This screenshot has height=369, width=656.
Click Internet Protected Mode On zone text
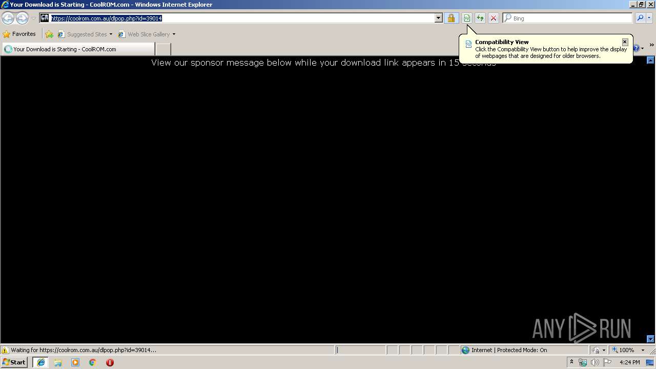point(509,350)
